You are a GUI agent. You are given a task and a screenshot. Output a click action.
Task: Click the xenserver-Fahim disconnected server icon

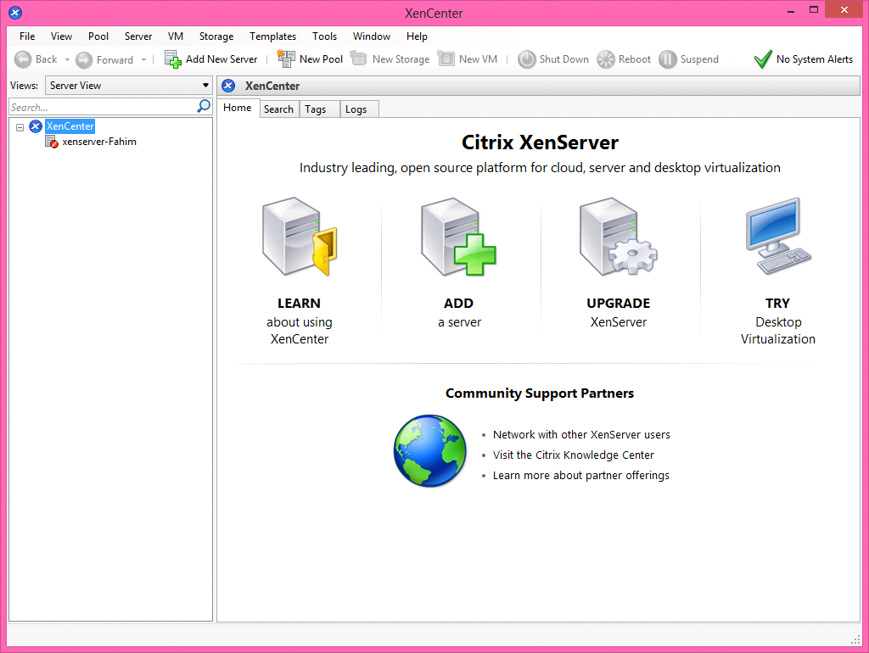tap(52, 142)
